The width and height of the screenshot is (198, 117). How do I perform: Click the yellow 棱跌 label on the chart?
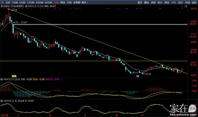pos(14,76)
